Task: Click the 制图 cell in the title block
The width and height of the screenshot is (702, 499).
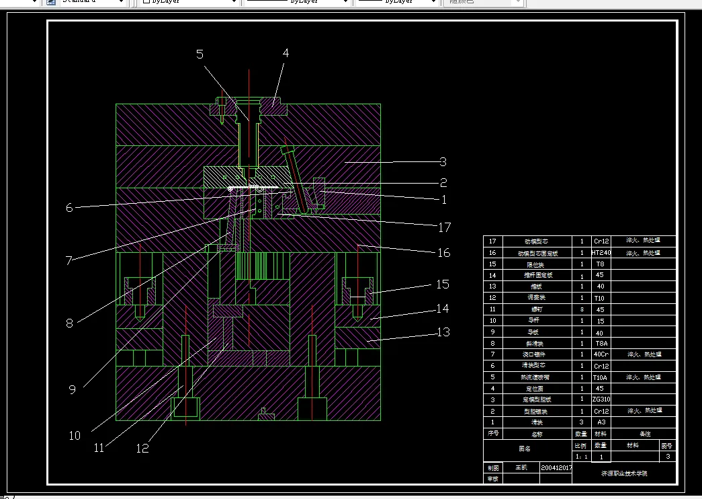Action: (493, 467)
